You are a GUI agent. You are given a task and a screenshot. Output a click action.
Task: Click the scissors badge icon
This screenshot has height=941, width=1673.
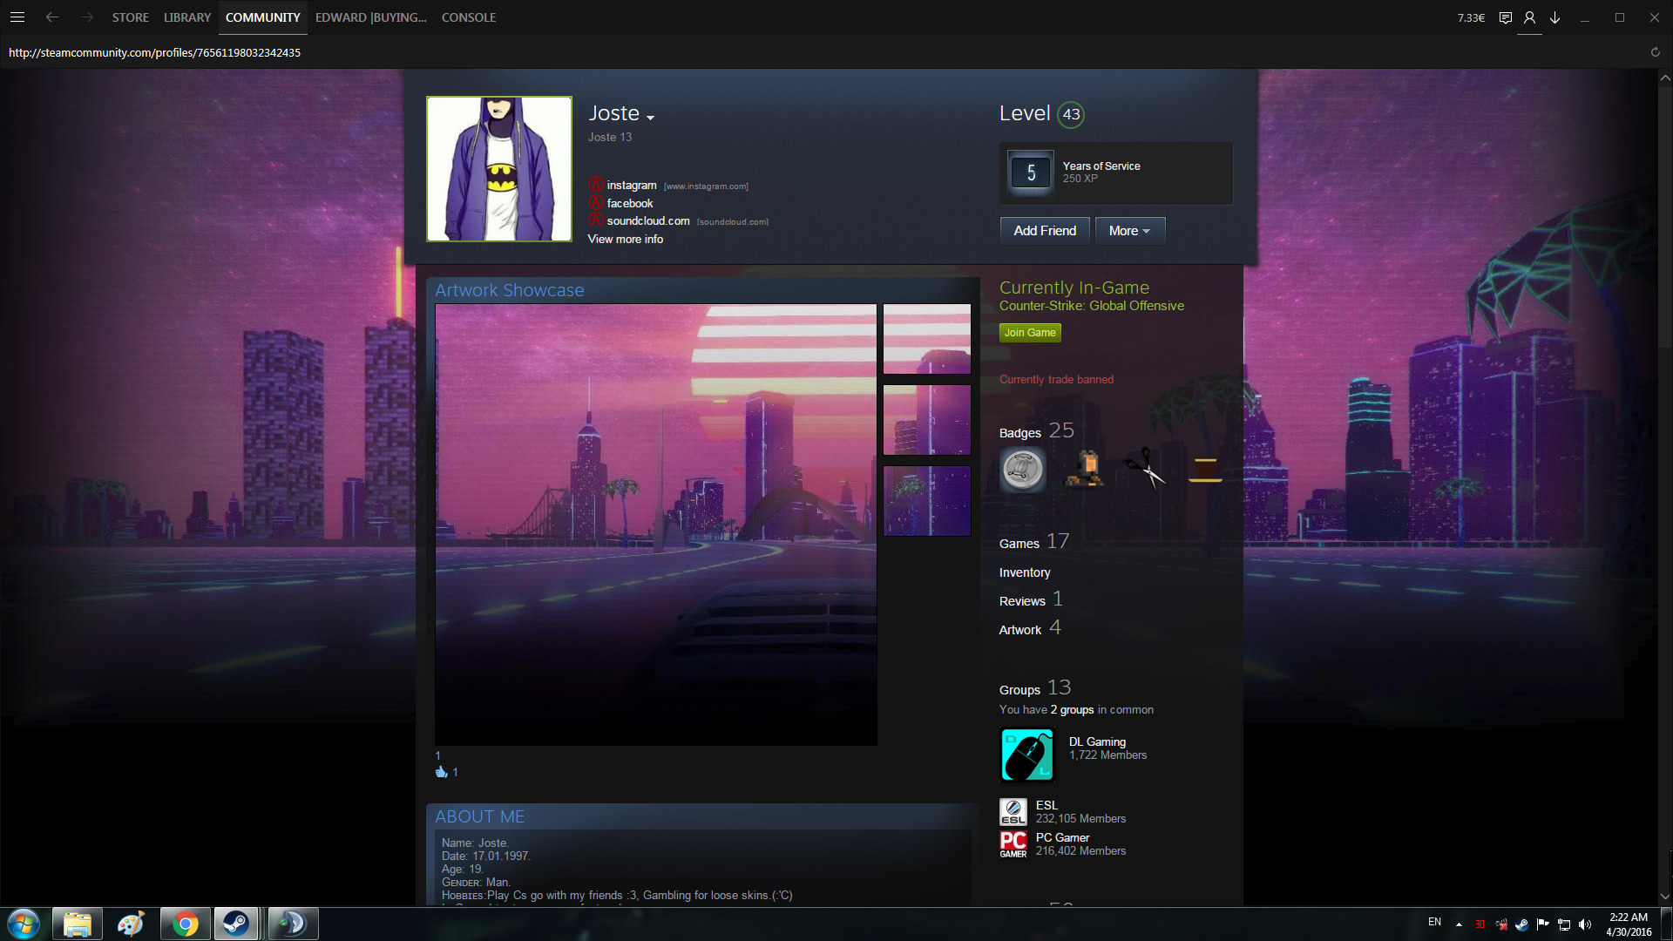(x=1144, y=470)
